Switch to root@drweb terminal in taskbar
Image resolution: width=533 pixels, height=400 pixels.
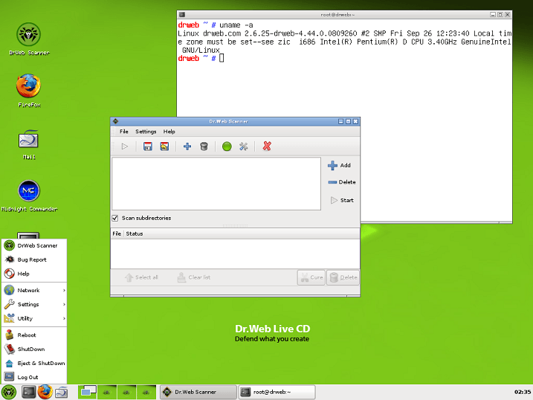271,392
